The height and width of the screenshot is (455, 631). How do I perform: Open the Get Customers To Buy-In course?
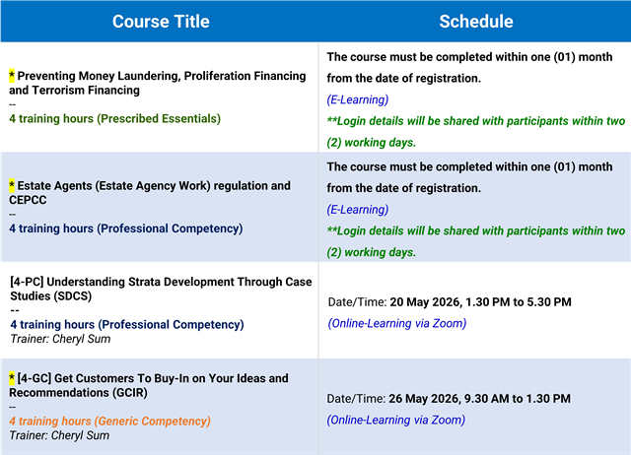point(153,385)
